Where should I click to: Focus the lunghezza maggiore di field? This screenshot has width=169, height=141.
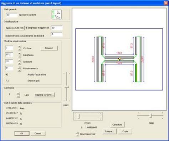click(57, 28)
